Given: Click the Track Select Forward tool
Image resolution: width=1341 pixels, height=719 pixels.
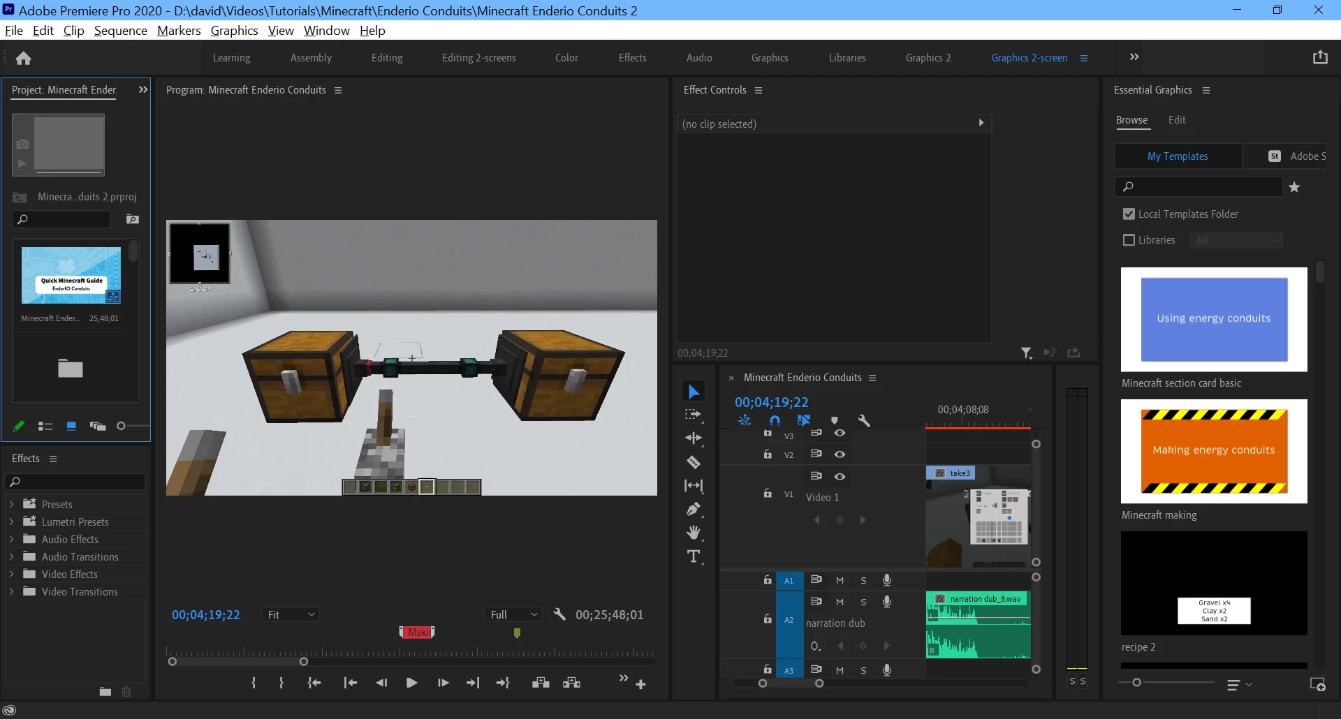Looking at the screenshot, I should tap(693, 415).
